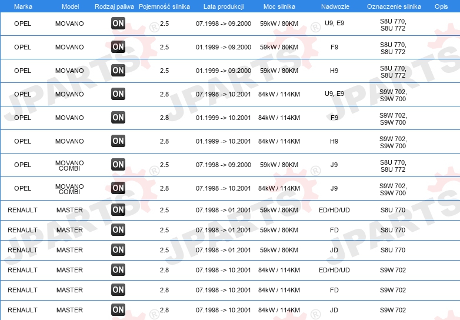Click the ON icon in Master 2.8 FD row
460x320 pixels.
coord(118,290)
